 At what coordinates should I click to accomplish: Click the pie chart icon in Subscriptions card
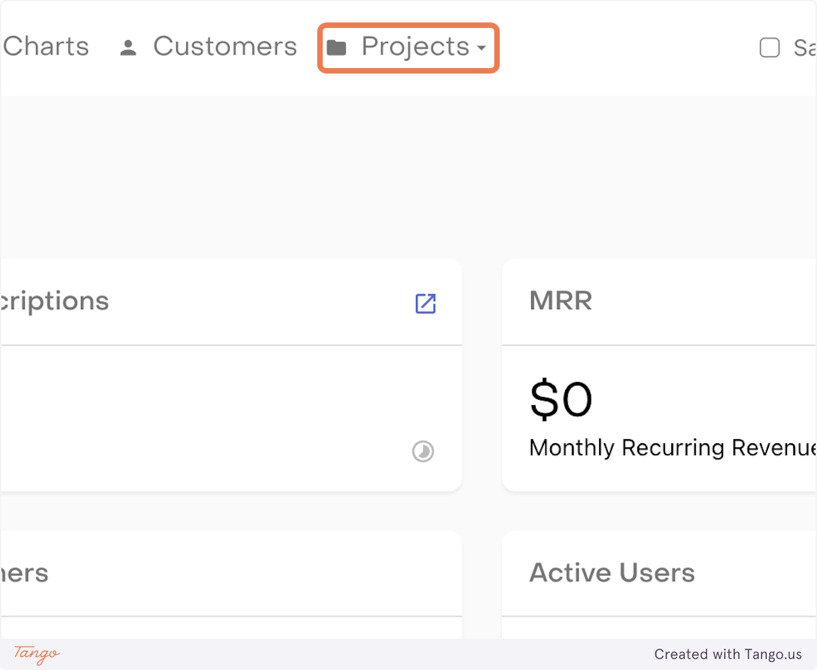423,451
